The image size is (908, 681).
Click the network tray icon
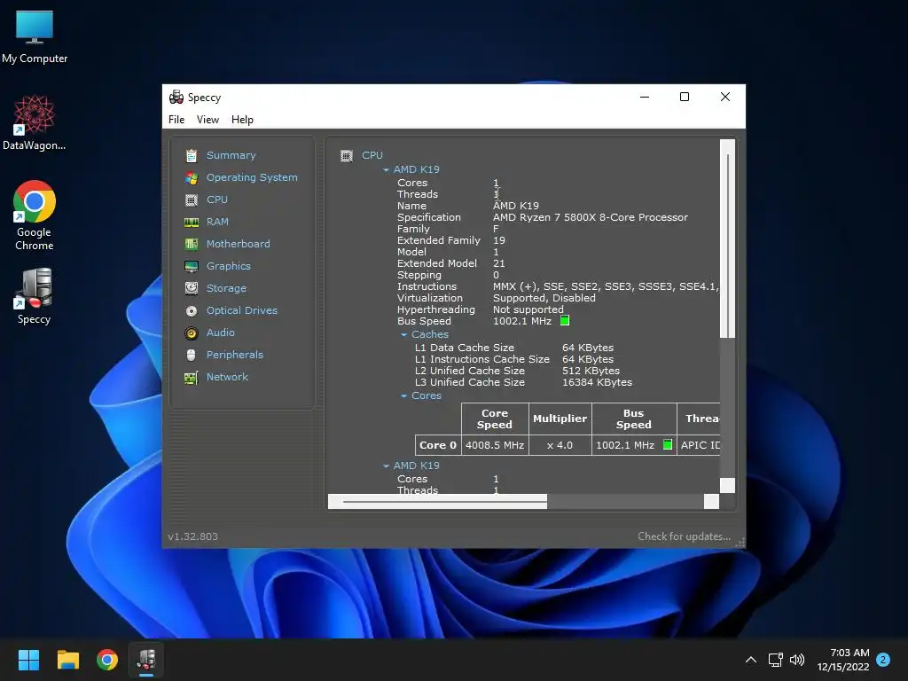(775, 660)
